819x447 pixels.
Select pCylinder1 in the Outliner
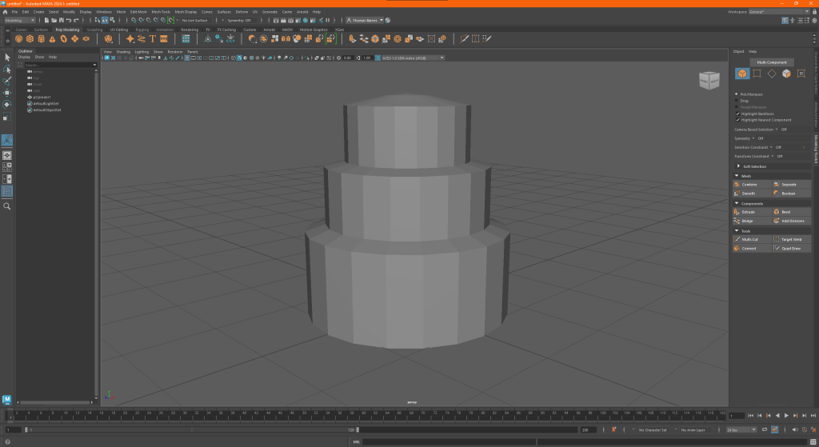[x=42, y=97]
